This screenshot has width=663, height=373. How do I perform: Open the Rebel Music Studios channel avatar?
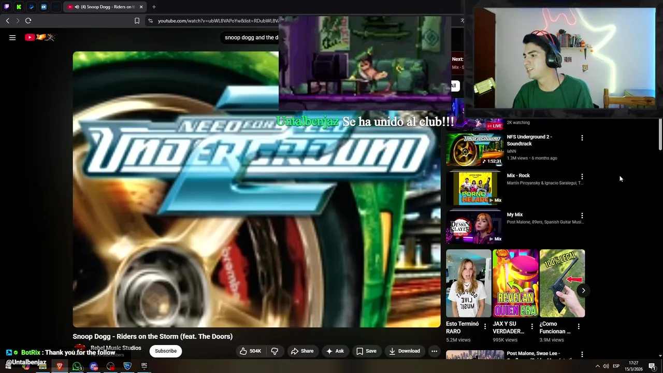click(x=80, y=350)
